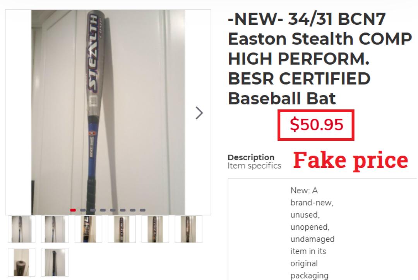Select the fourth carousel indicator dot

tap(103, 210)
